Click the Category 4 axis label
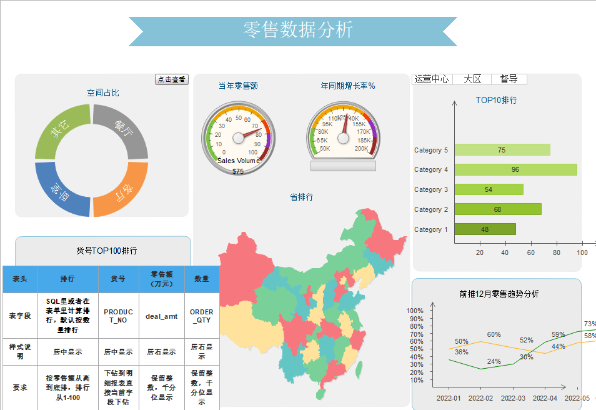 431,169
